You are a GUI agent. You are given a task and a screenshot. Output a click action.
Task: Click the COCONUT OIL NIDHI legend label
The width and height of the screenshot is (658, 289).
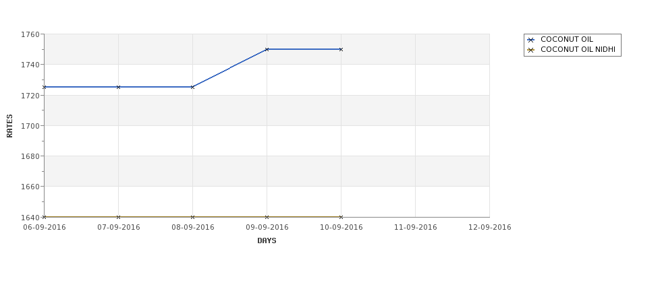[578, 49]
